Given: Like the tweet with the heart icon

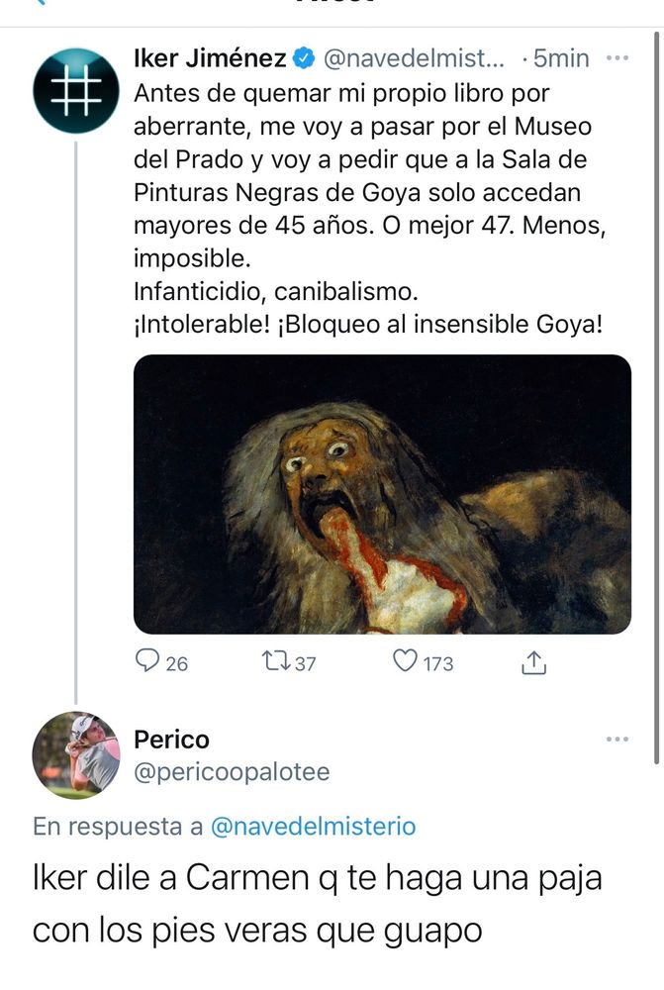Looking at the screenshot, I should pos(405,661).
